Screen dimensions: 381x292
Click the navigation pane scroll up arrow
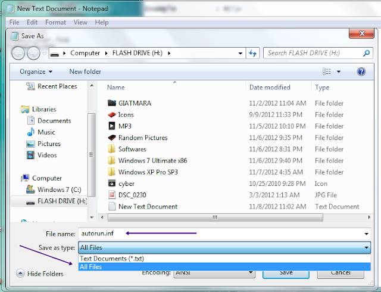point(92,86)
